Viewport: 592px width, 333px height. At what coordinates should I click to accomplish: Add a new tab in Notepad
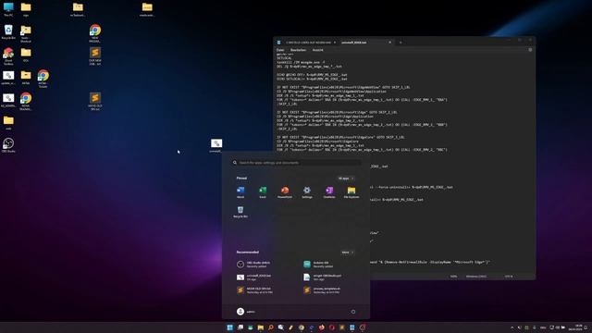pyautogui.click(x=401, y=43)
